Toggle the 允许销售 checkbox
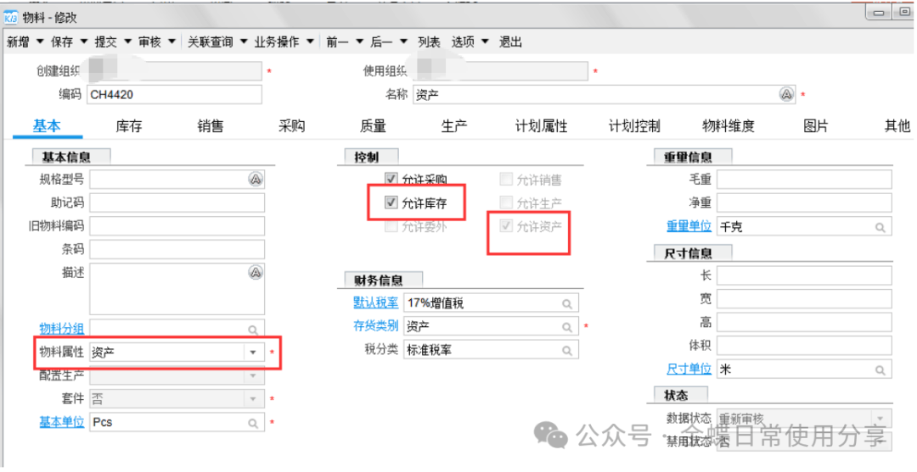 (506, 179)
